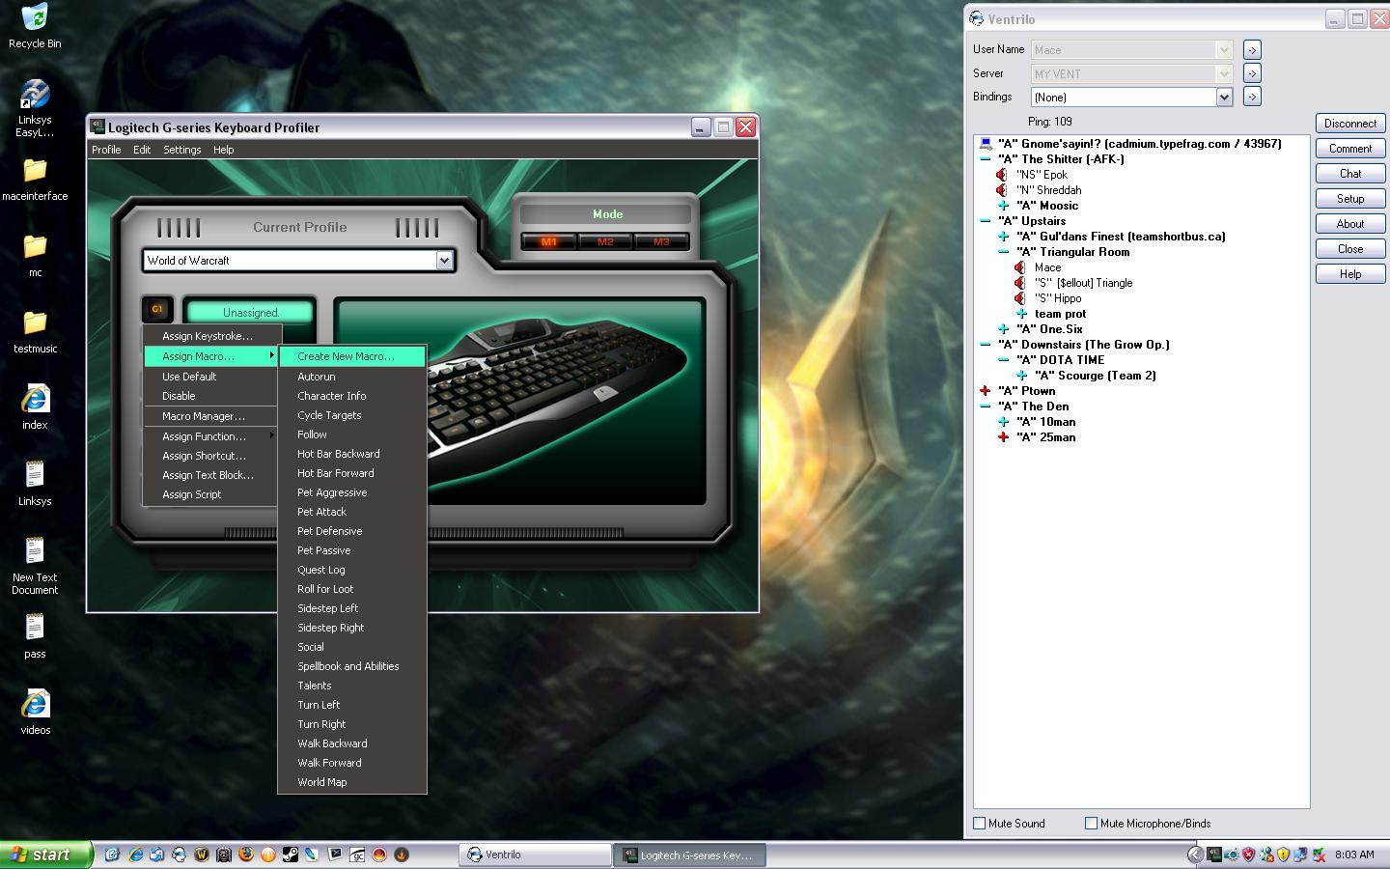Screen dimensions: 1390x869
Task: Click the G1 key icon
Action: click(157, 309)
